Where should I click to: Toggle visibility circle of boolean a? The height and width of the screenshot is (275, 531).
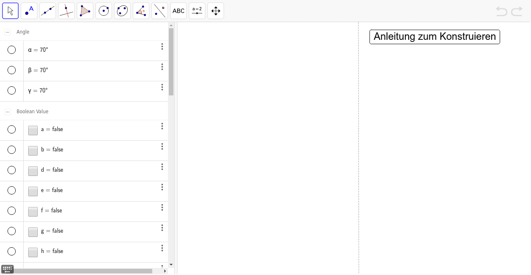point(12,129)
